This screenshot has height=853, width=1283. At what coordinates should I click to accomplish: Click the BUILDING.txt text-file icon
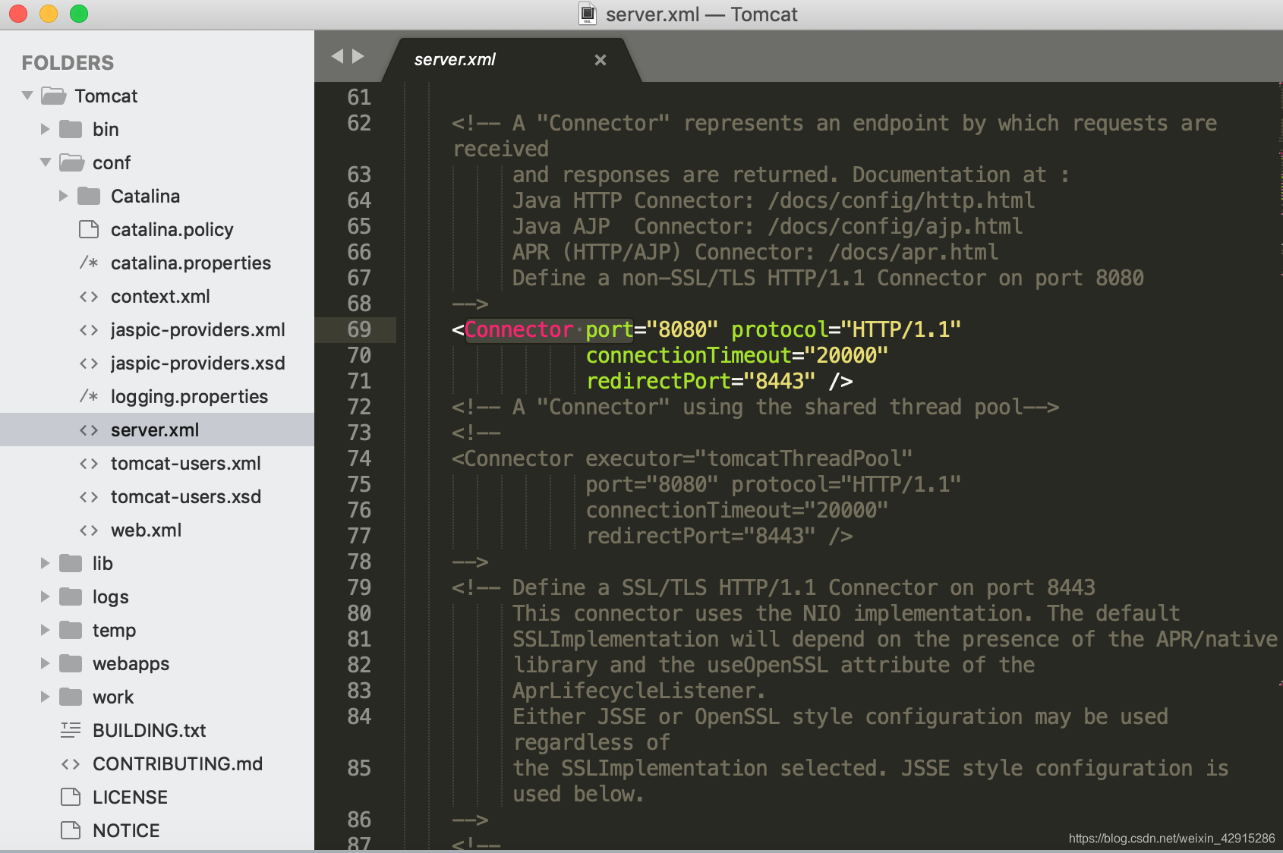[x=71, y=730]
